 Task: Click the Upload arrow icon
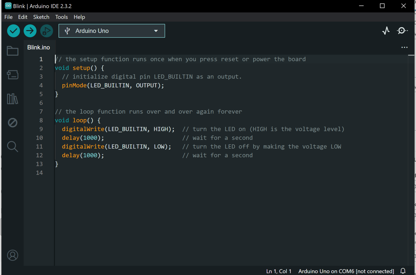tap(30, 31)
